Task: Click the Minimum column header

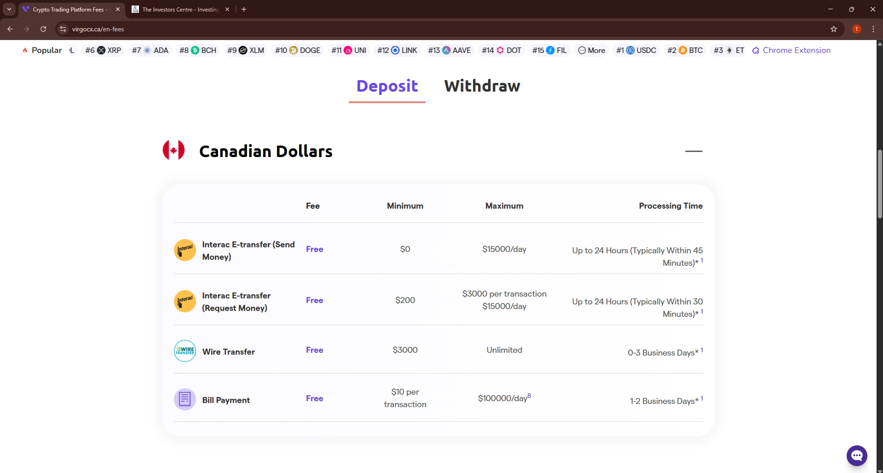Action: click(405, 206)
